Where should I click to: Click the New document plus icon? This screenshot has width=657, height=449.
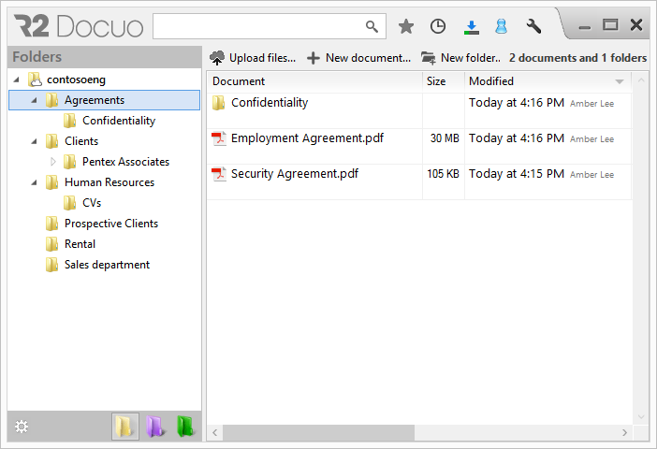(313, 58)
